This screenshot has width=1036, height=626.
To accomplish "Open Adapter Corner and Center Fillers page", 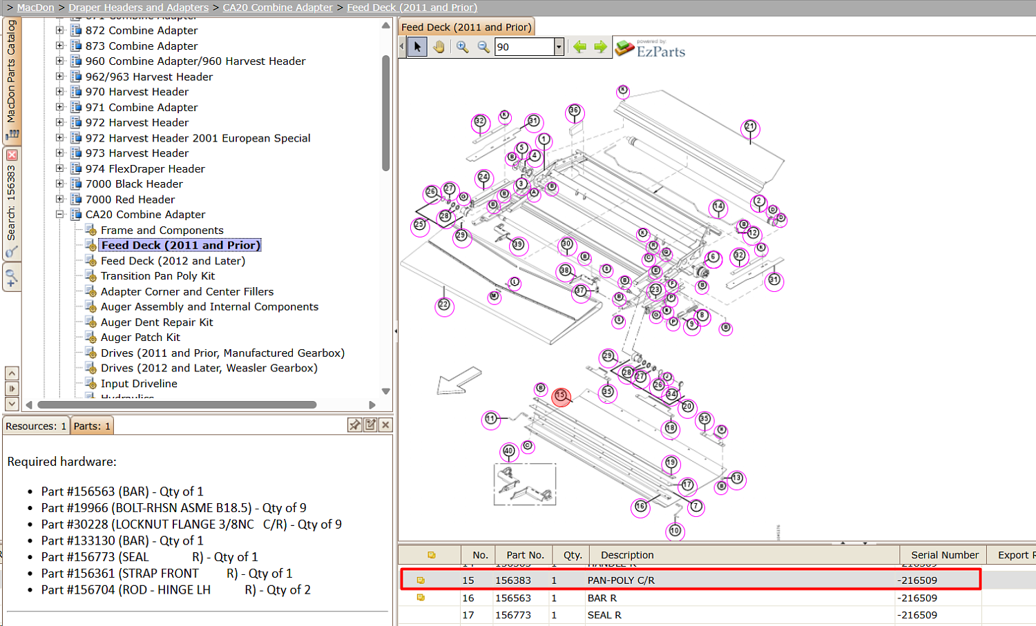I will point(187,291).
